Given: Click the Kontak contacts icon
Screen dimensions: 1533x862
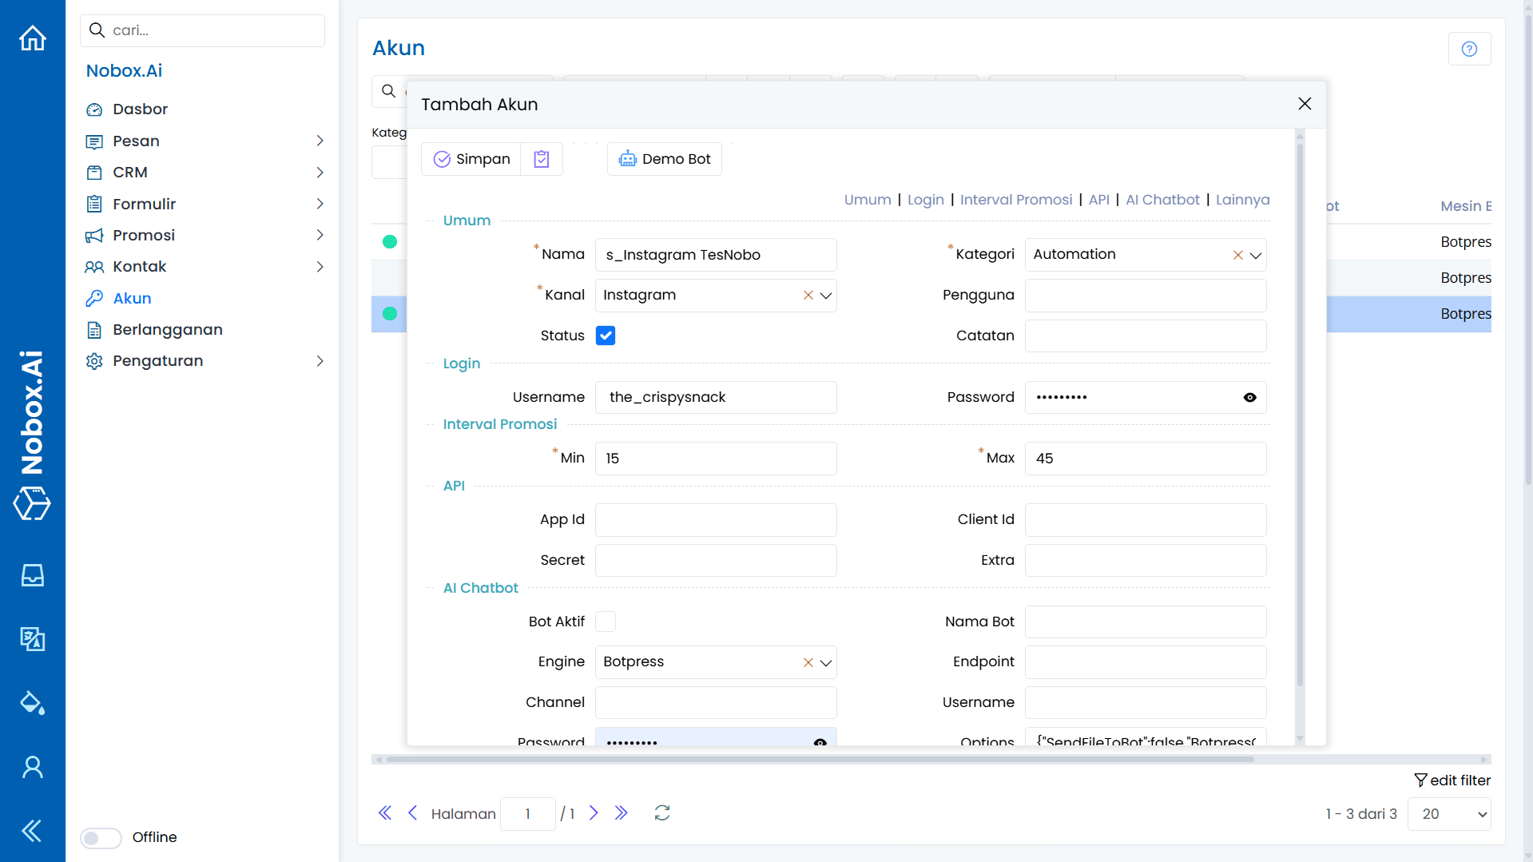Looking at the screenshot, I should pyautogui.click(x=94, y=266).
